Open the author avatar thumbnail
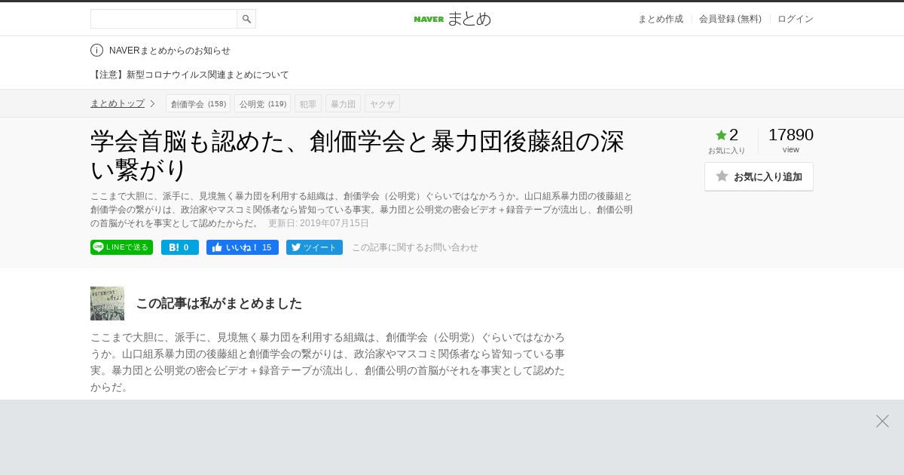This screenshot has width=904, height=475. point(107,303)
